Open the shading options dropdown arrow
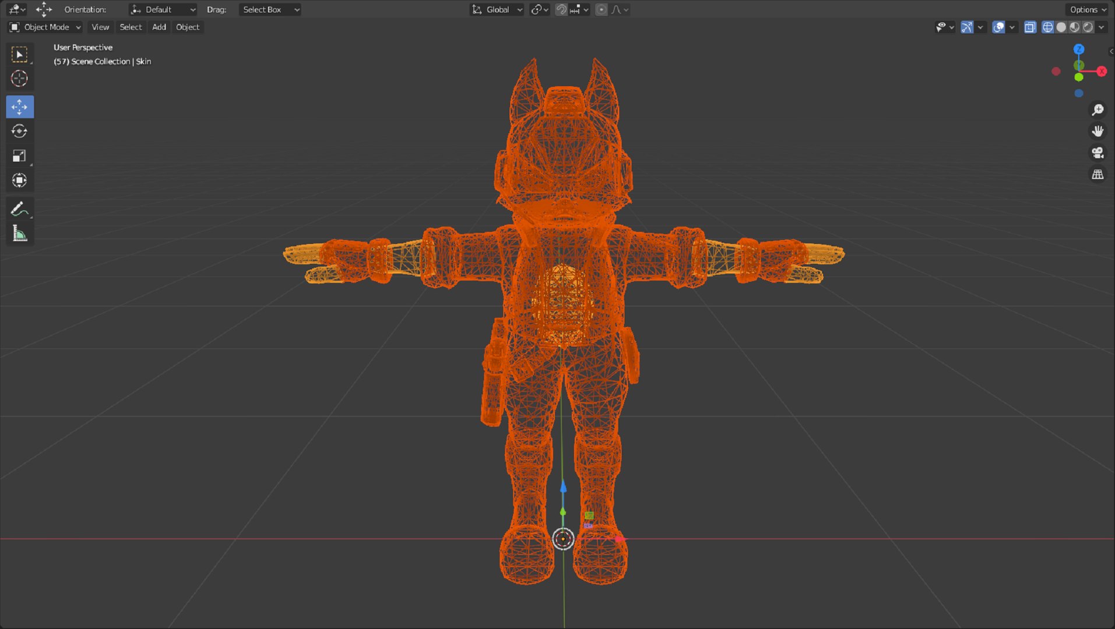This screenshot has width=1115, height=629. 1101,27
